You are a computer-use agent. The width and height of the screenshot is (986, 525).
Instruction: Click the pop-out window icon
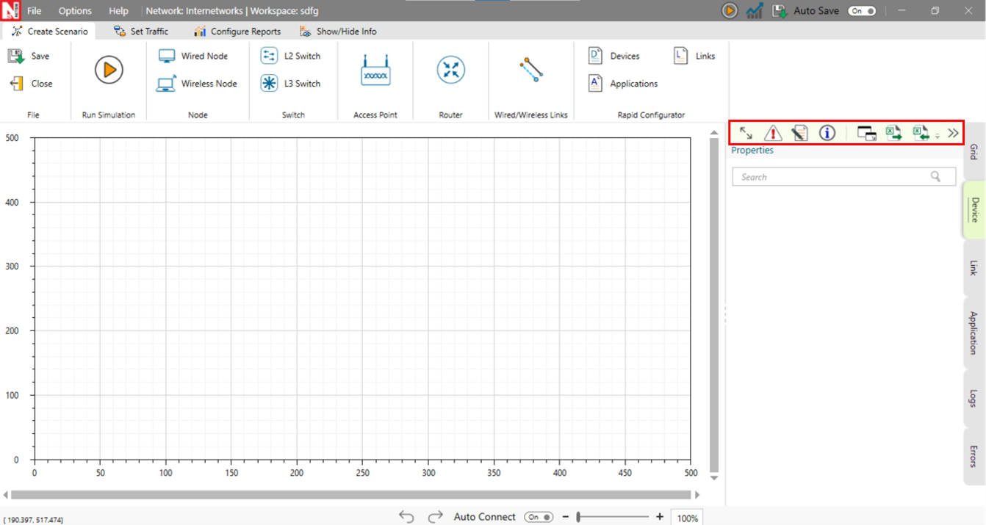[867, 134]
